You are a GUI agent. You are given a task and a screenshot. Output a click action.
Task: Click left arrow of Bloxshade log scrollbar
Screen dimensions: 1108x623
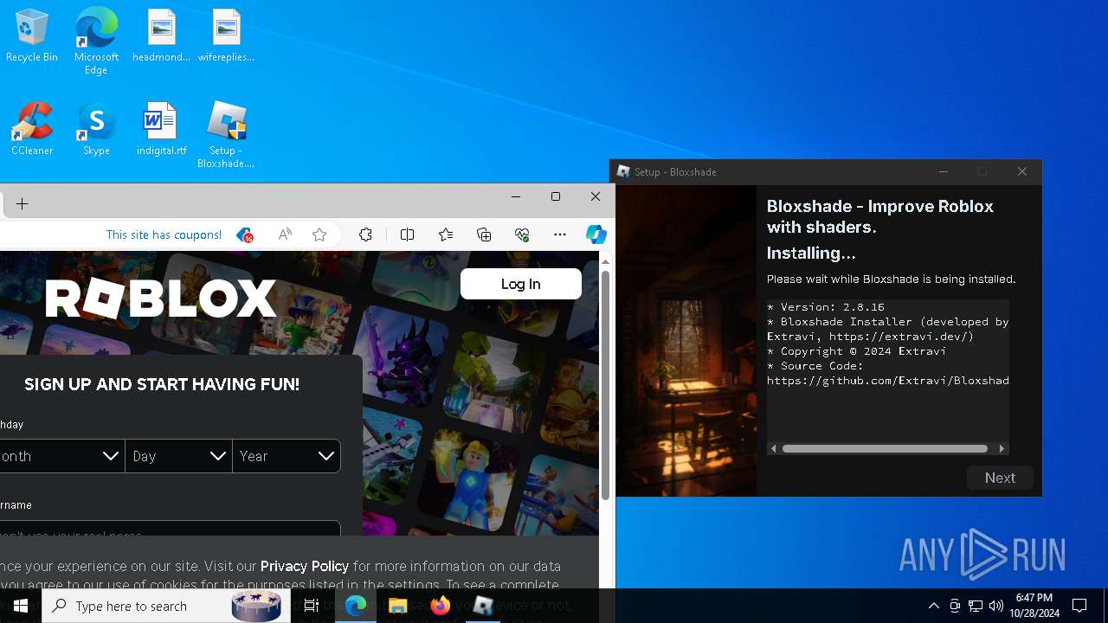click(773, 448)
